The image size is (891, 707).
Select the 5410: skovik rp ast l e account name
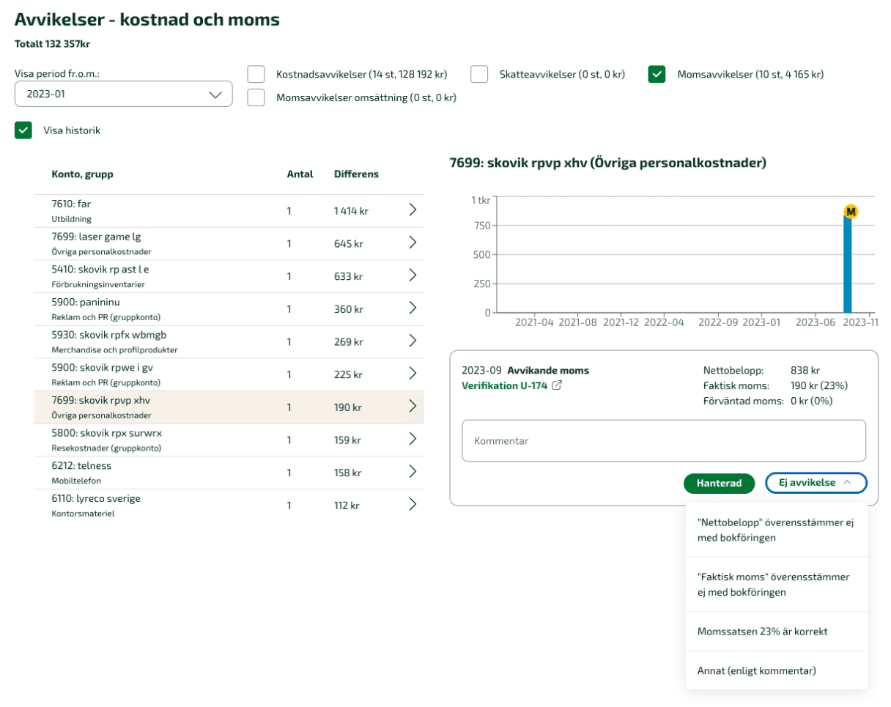100,269
